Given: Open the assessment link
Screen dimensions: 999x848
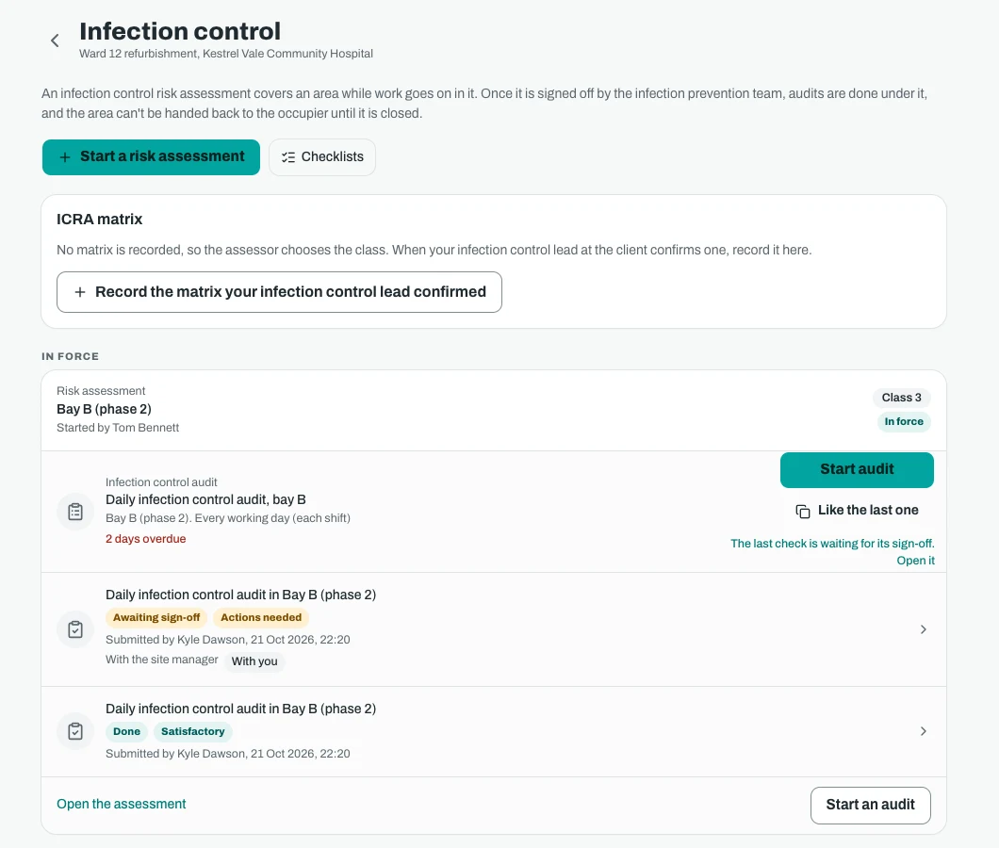Looking at the screenshot, I should pyautogui.click(x=121, y=804).
